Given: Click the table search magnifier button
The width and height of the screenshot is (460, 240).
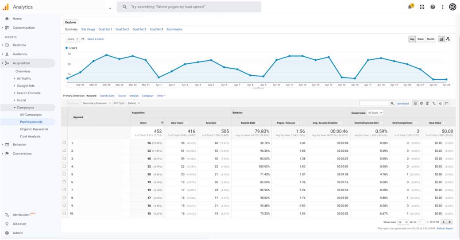Looking at the screenshot, I should 392,103.
